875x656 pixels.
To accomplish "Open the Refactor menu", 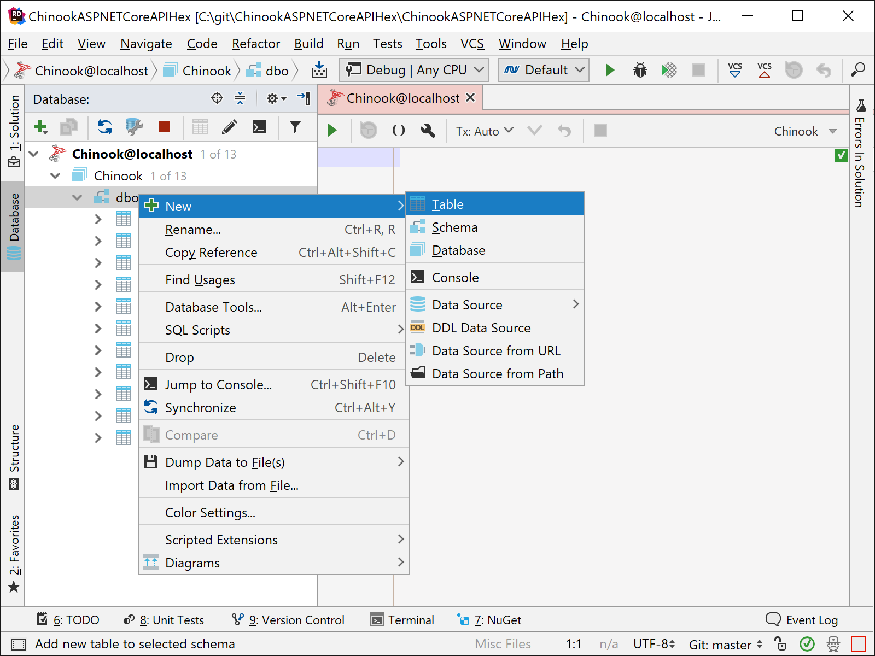I will 256,44.
